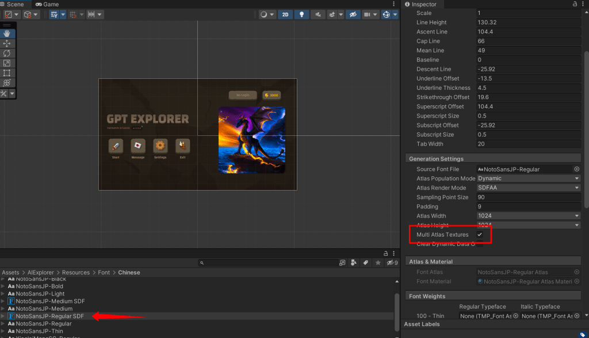
Task: Toggle scene effects layers icon
Action: tap(332, 14)
